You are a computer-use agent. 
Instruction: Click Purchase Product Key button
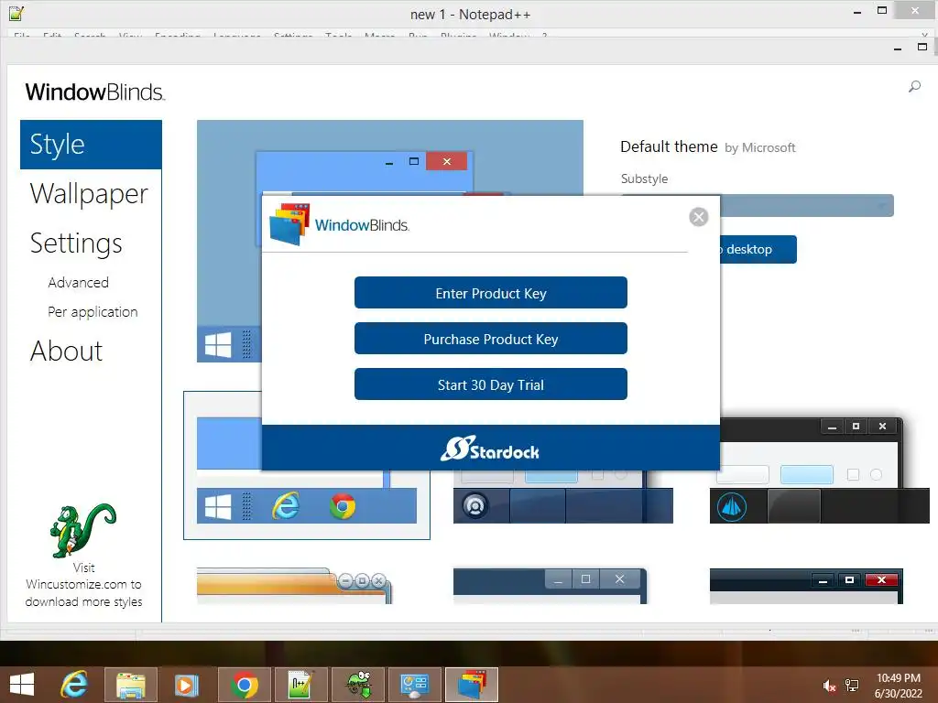pos(491,339)
